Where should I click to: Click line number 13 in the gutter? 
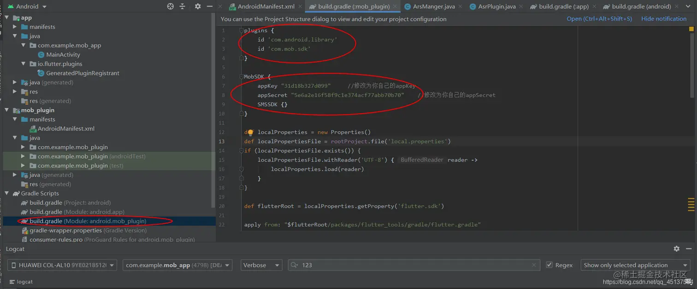coord(222,141)
